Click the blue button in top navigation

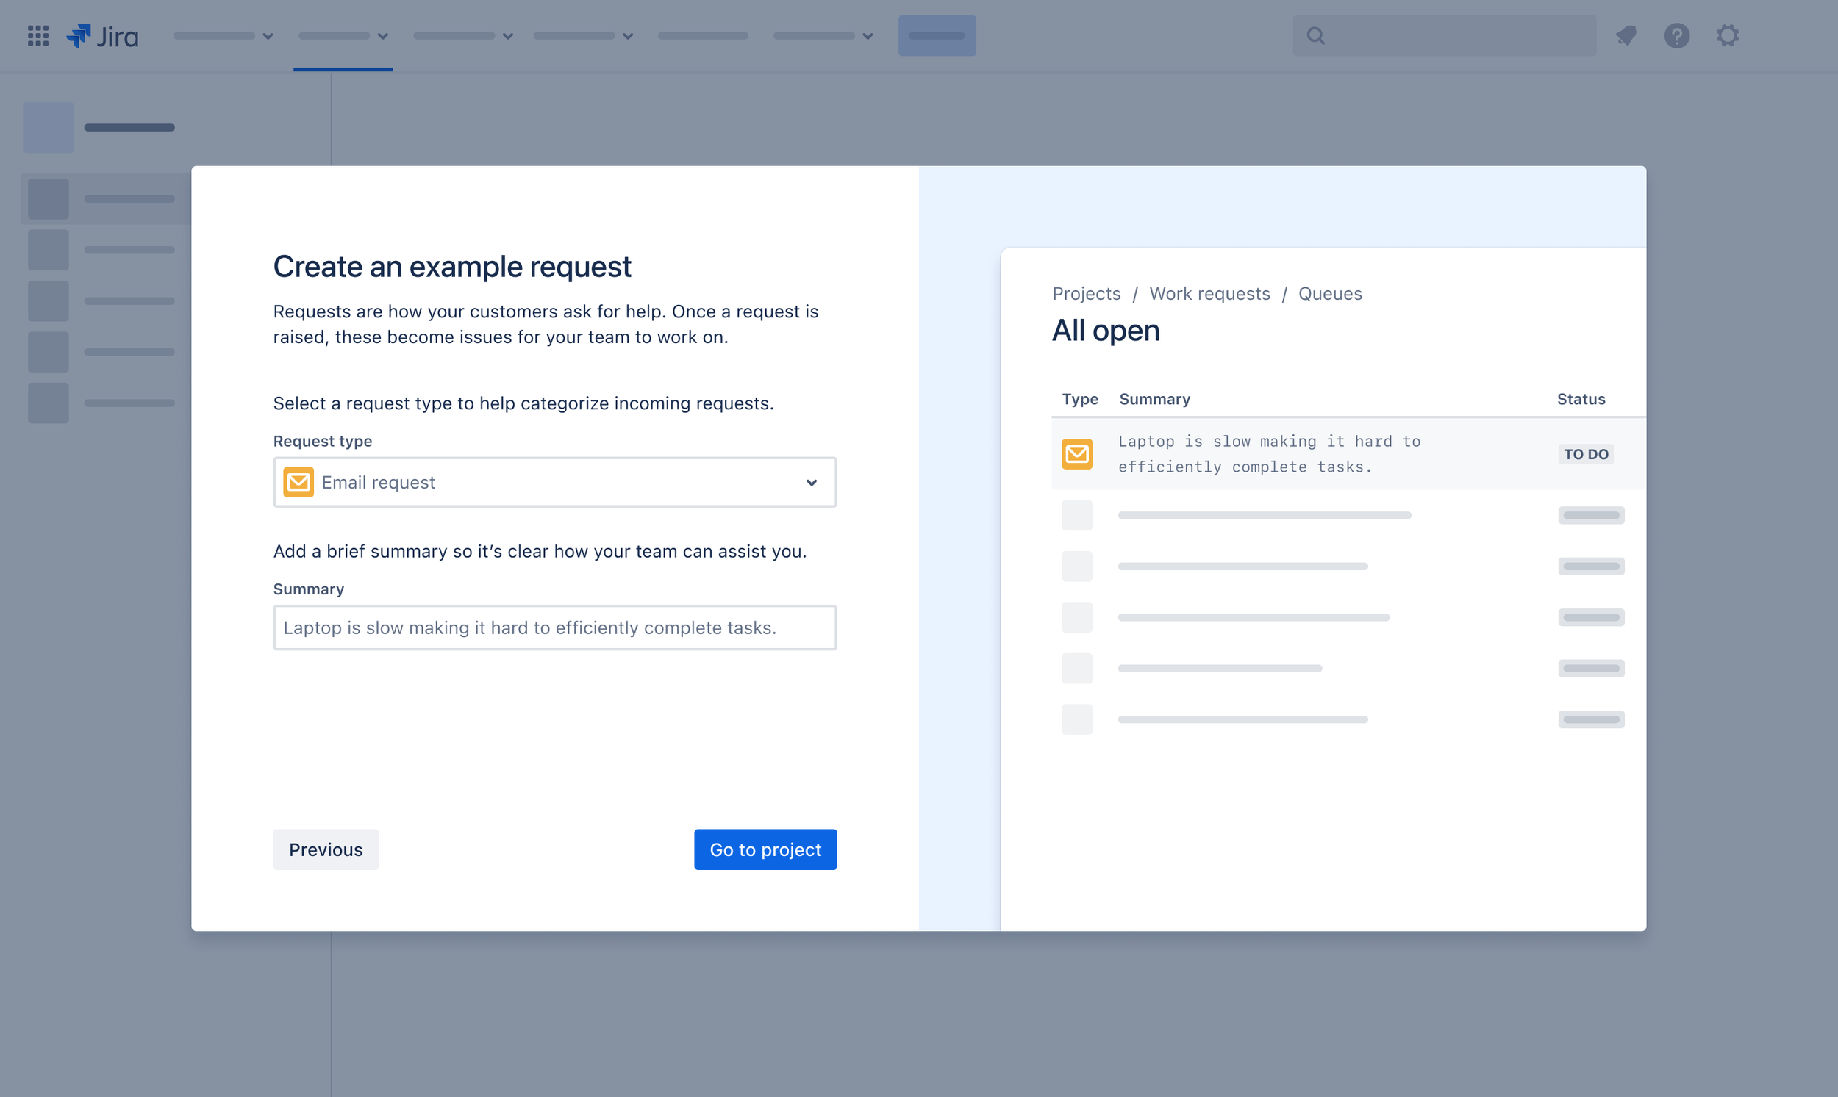(937, 35)
